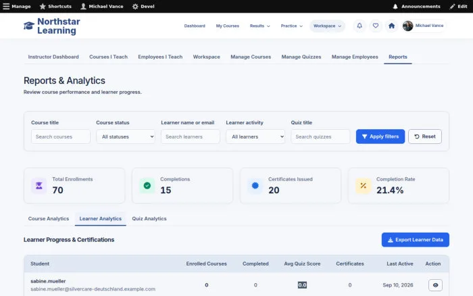This screenshot has height=296, width=473.
Task: Switch to Courses I Teach tab
Action: click(x=108, y=57)
